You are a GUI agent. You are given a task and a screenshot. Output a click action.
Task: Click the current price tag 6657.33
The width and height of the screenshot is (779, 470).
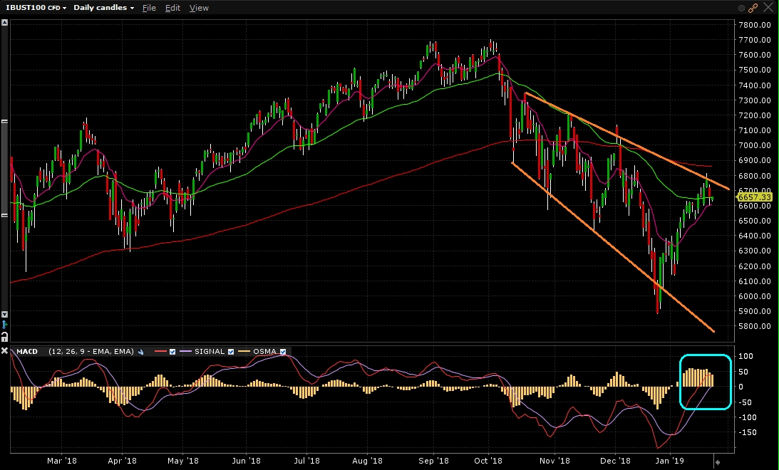754,197
